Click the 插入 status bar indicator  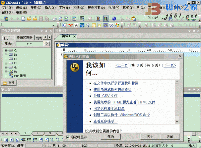click(192, 145)
